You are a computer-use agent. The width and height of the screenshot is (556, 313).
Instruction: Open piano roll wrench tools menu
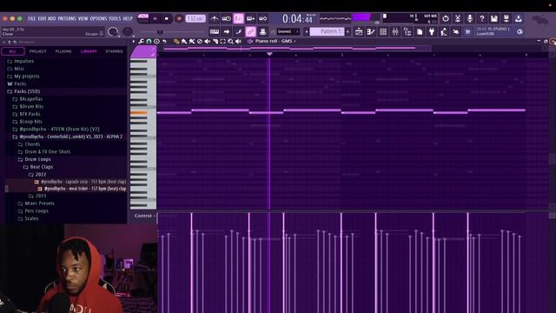(141, 41)
